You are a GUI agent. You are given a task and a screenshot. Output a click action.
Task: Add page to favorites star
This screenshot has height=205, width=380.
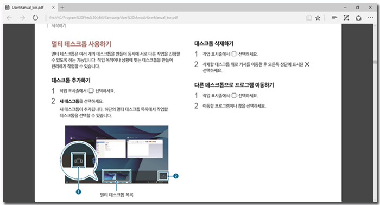pos(318,18)
